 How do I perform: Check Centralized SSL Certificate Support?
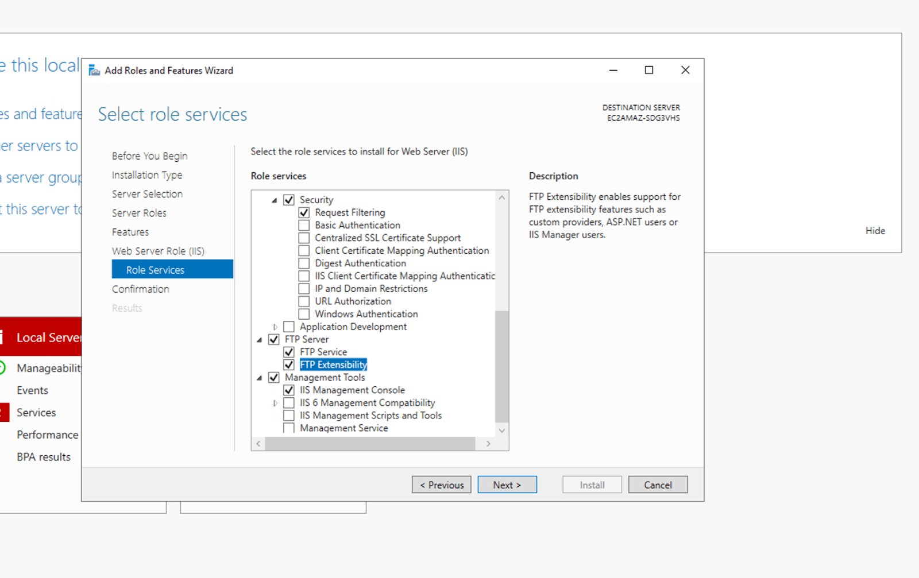click(x=304, y=238)
